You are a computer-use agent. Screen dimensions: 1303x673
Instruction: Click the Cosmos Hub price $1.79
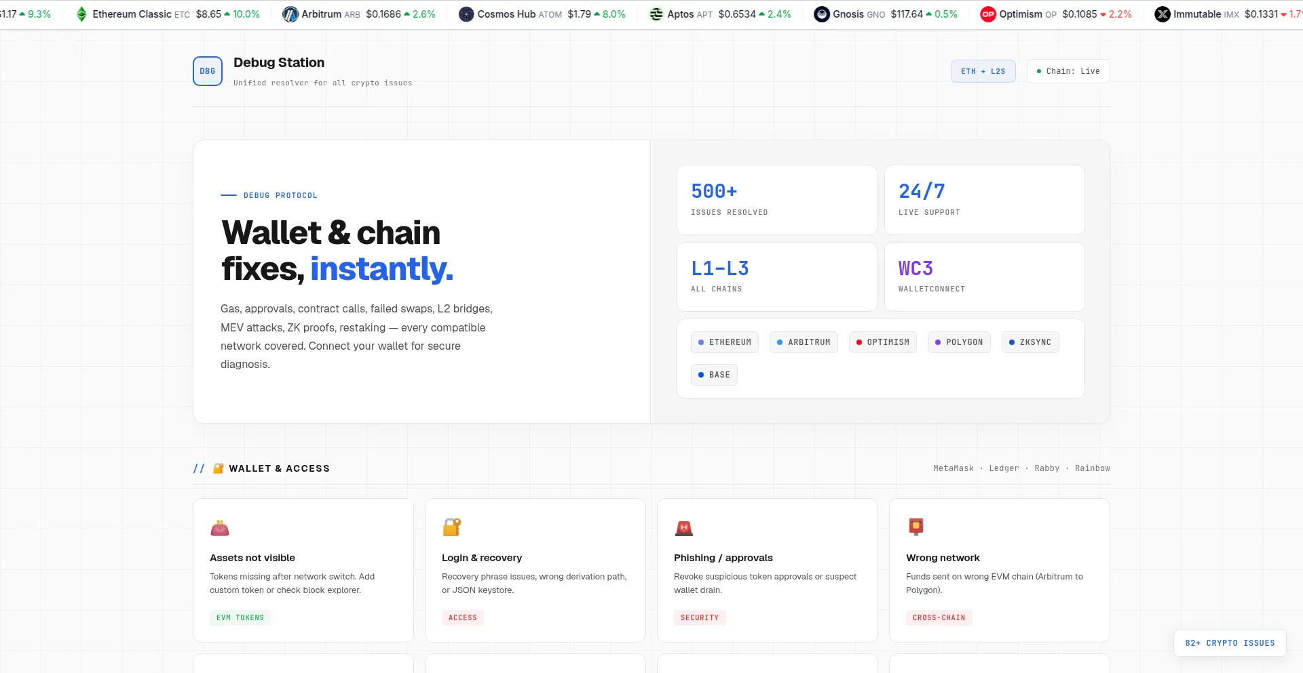pos(580,14)
